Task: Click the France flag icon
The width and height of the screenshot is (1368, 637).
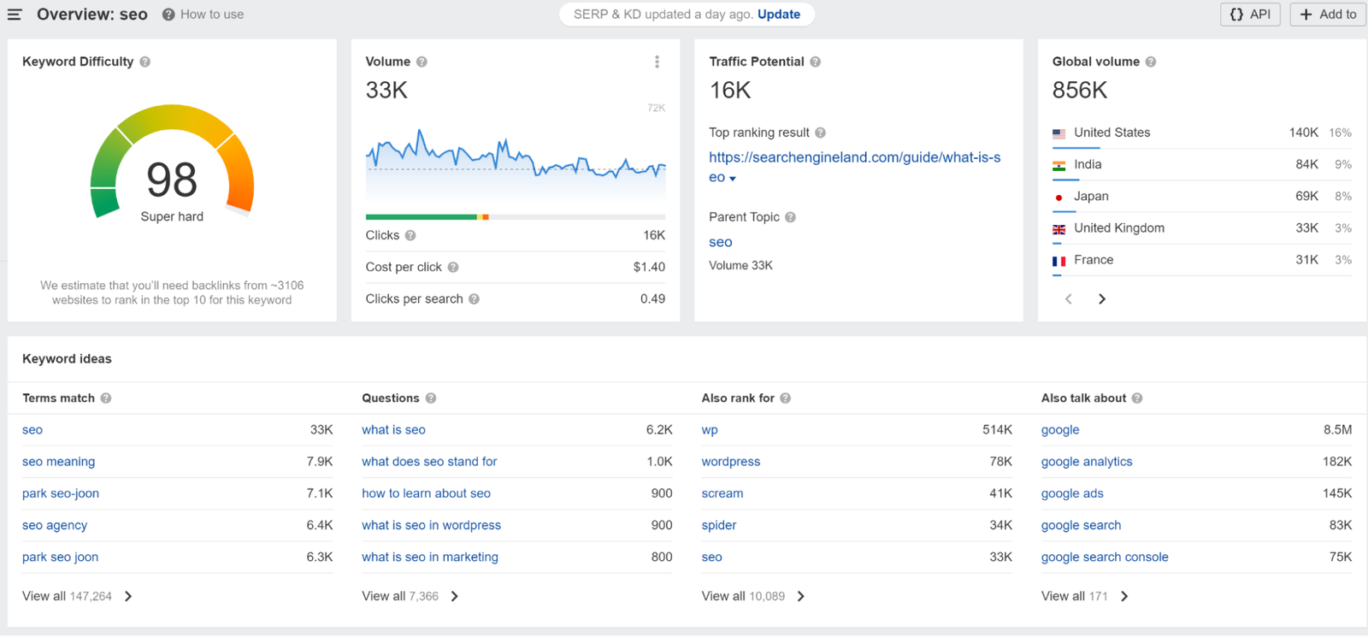Action: [1059, 261]
